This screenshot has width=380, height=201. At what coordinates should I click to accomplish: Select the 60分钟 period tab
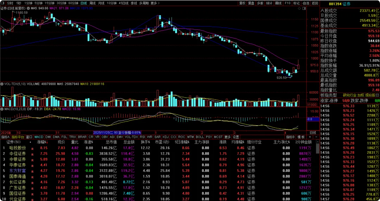pos(73,3)
